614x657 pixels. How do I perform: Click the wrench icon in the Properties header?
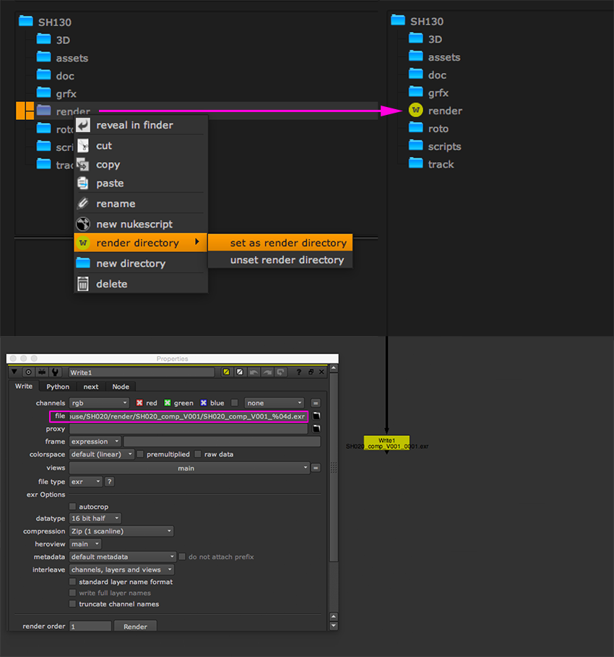(x=56, y=372)
